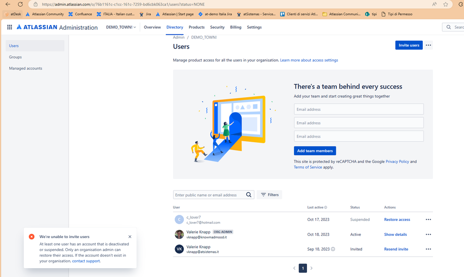Image resolution: width=464 pixels, height=277 pixels.
Task: Open more actions for the invited Valerie Knapp
Action: pyautogui.click(x=428, y=249)
